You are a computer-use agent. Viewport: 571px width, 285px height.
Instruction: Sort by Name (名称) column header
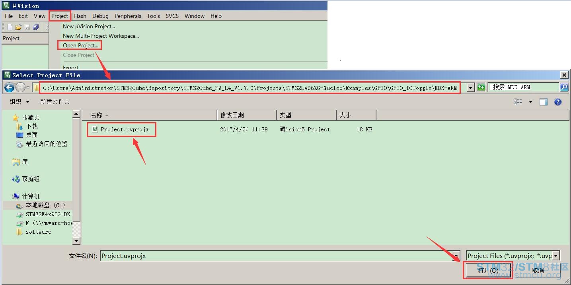pos(150,115)
